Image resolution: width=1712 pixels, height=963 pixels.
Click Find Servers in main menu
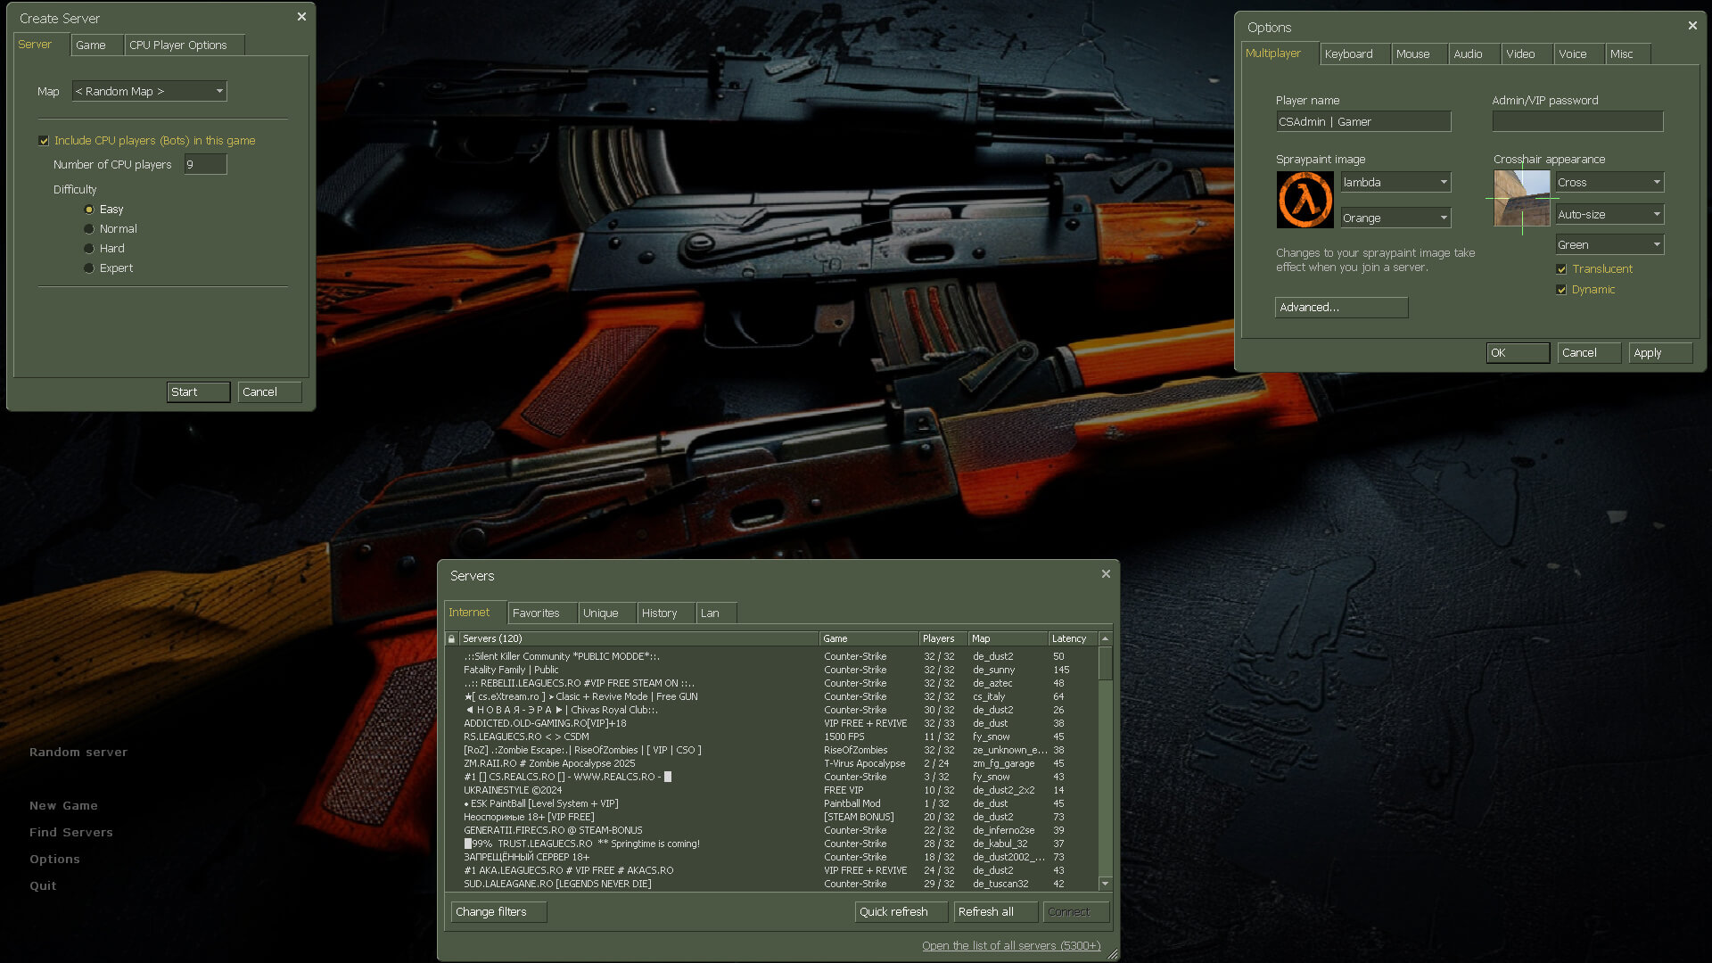71,832
